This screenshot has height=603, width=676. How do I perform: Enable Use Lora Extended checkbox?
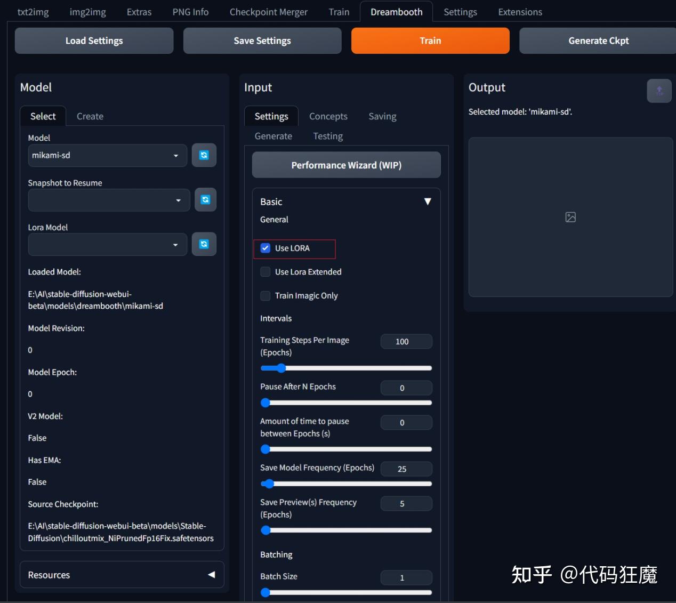pos(265,272)
